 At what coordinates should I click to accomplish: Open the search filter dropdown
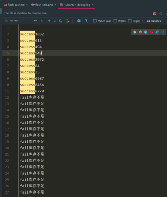[x=87, y=21]
